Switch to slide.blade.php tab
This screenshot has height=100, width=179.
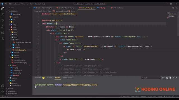point(118,8)
